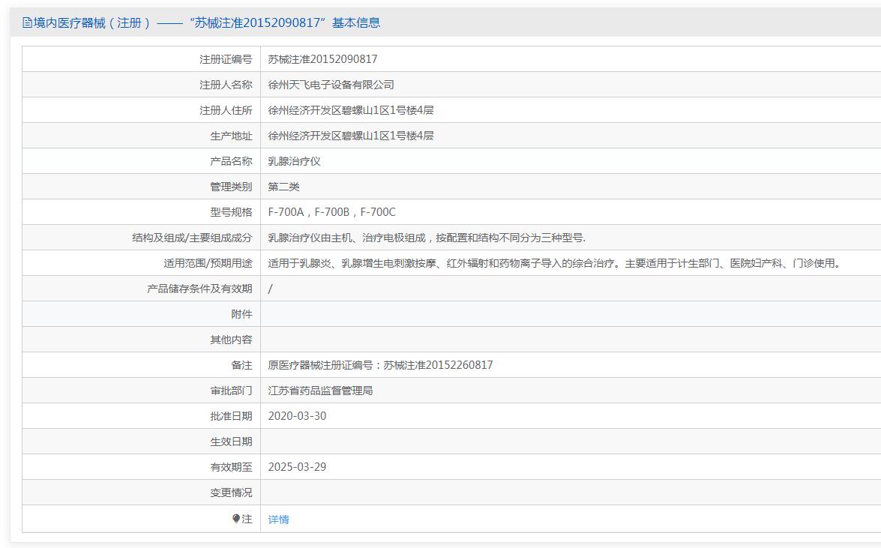Click the 适用范围/预期用途 description text
The height and width of the screenshot is (548, 881).
tap(555, 263)
